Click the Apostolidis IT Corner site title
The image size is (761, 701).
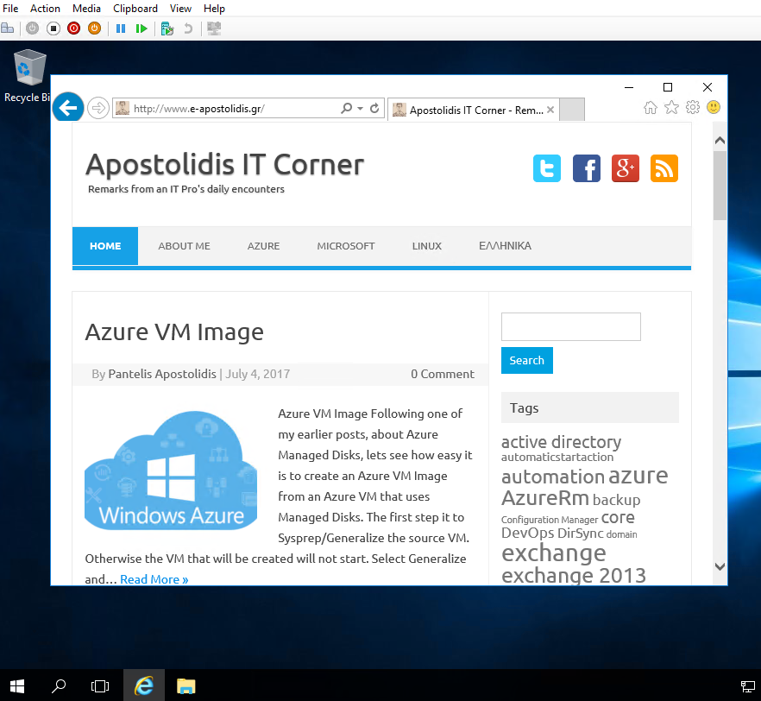pyautogui.click(x=224, y=165)
